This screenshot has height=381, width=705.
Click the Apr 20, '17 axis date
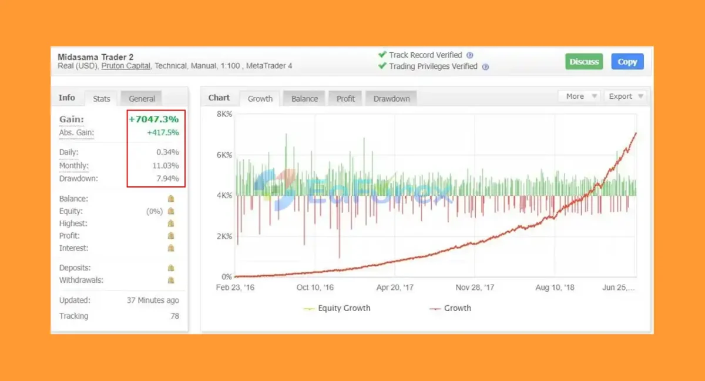[395, 288]
